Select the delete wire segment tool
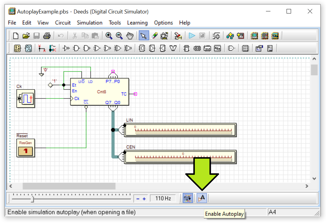Image resolution: width=326 pixels, height=223 pixels. (42, 48)
